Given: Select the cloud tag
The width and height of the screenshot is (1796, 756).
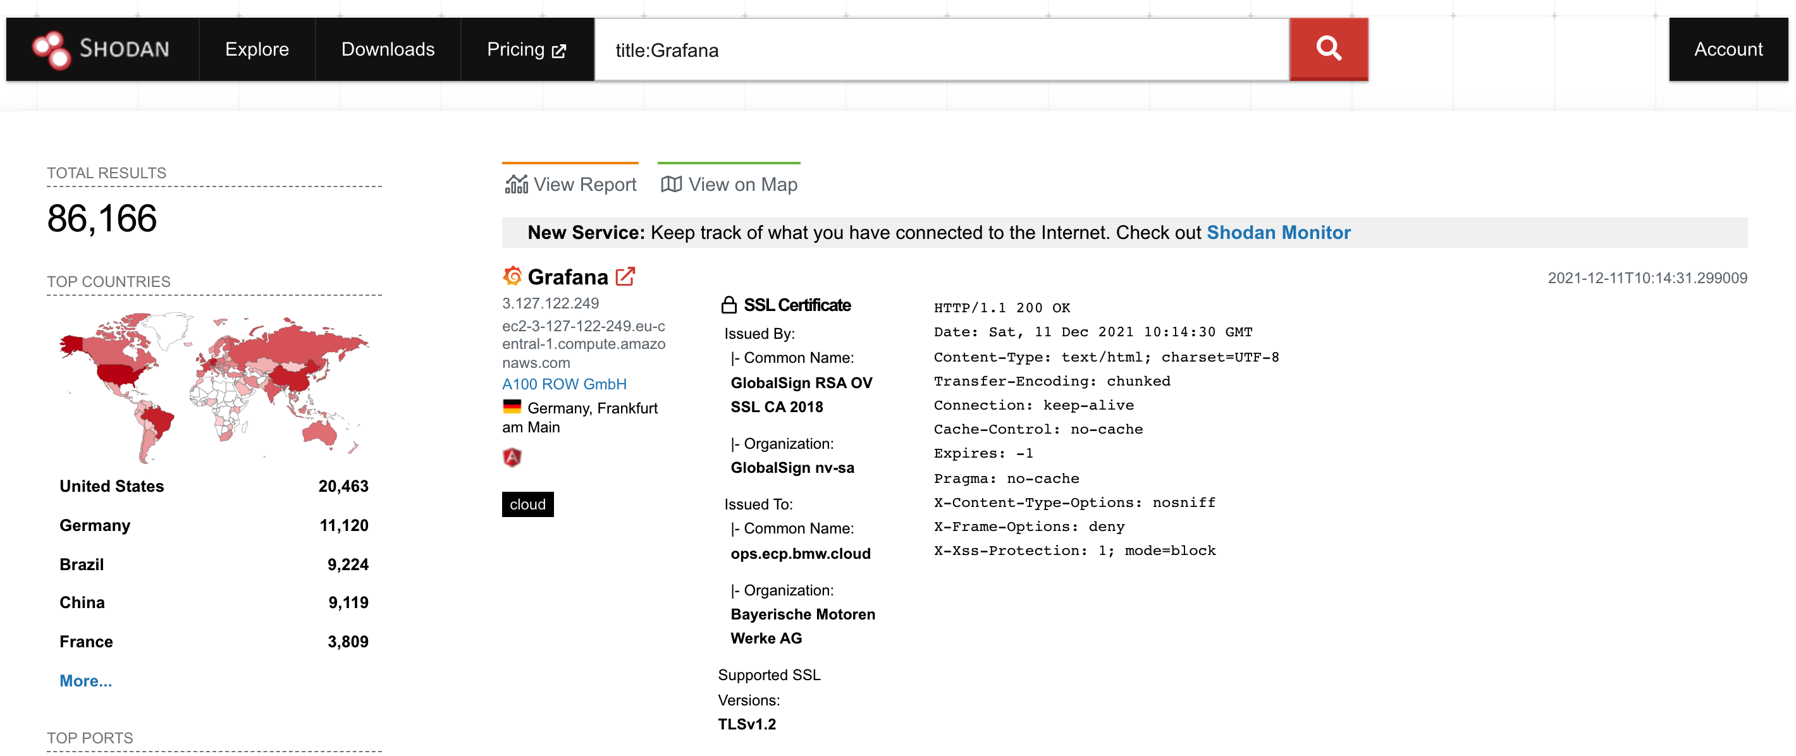Looking at the screenshot, I should pyautogui.click(x=528, y=504).
